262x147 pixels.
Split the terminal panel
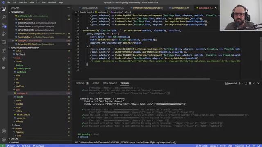246,83
